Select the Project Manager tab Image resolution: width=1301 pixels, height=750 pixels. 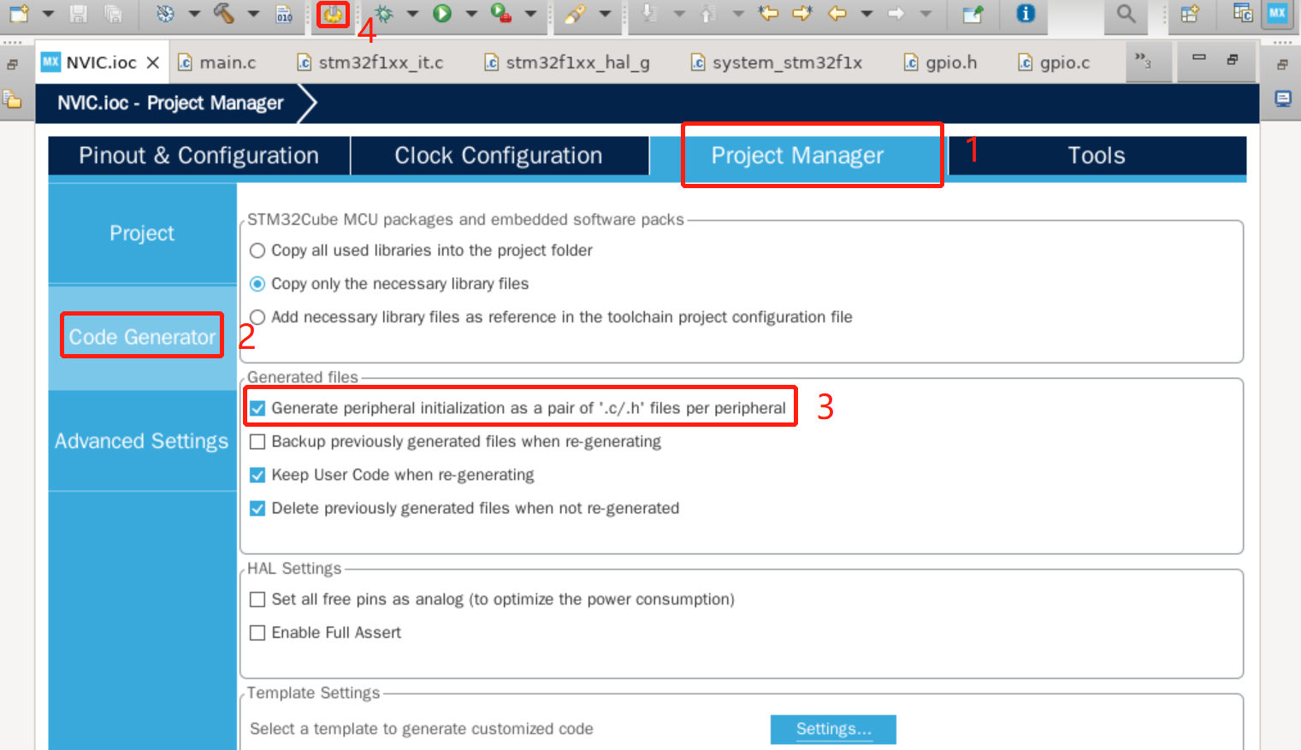[x=798, y=156]
